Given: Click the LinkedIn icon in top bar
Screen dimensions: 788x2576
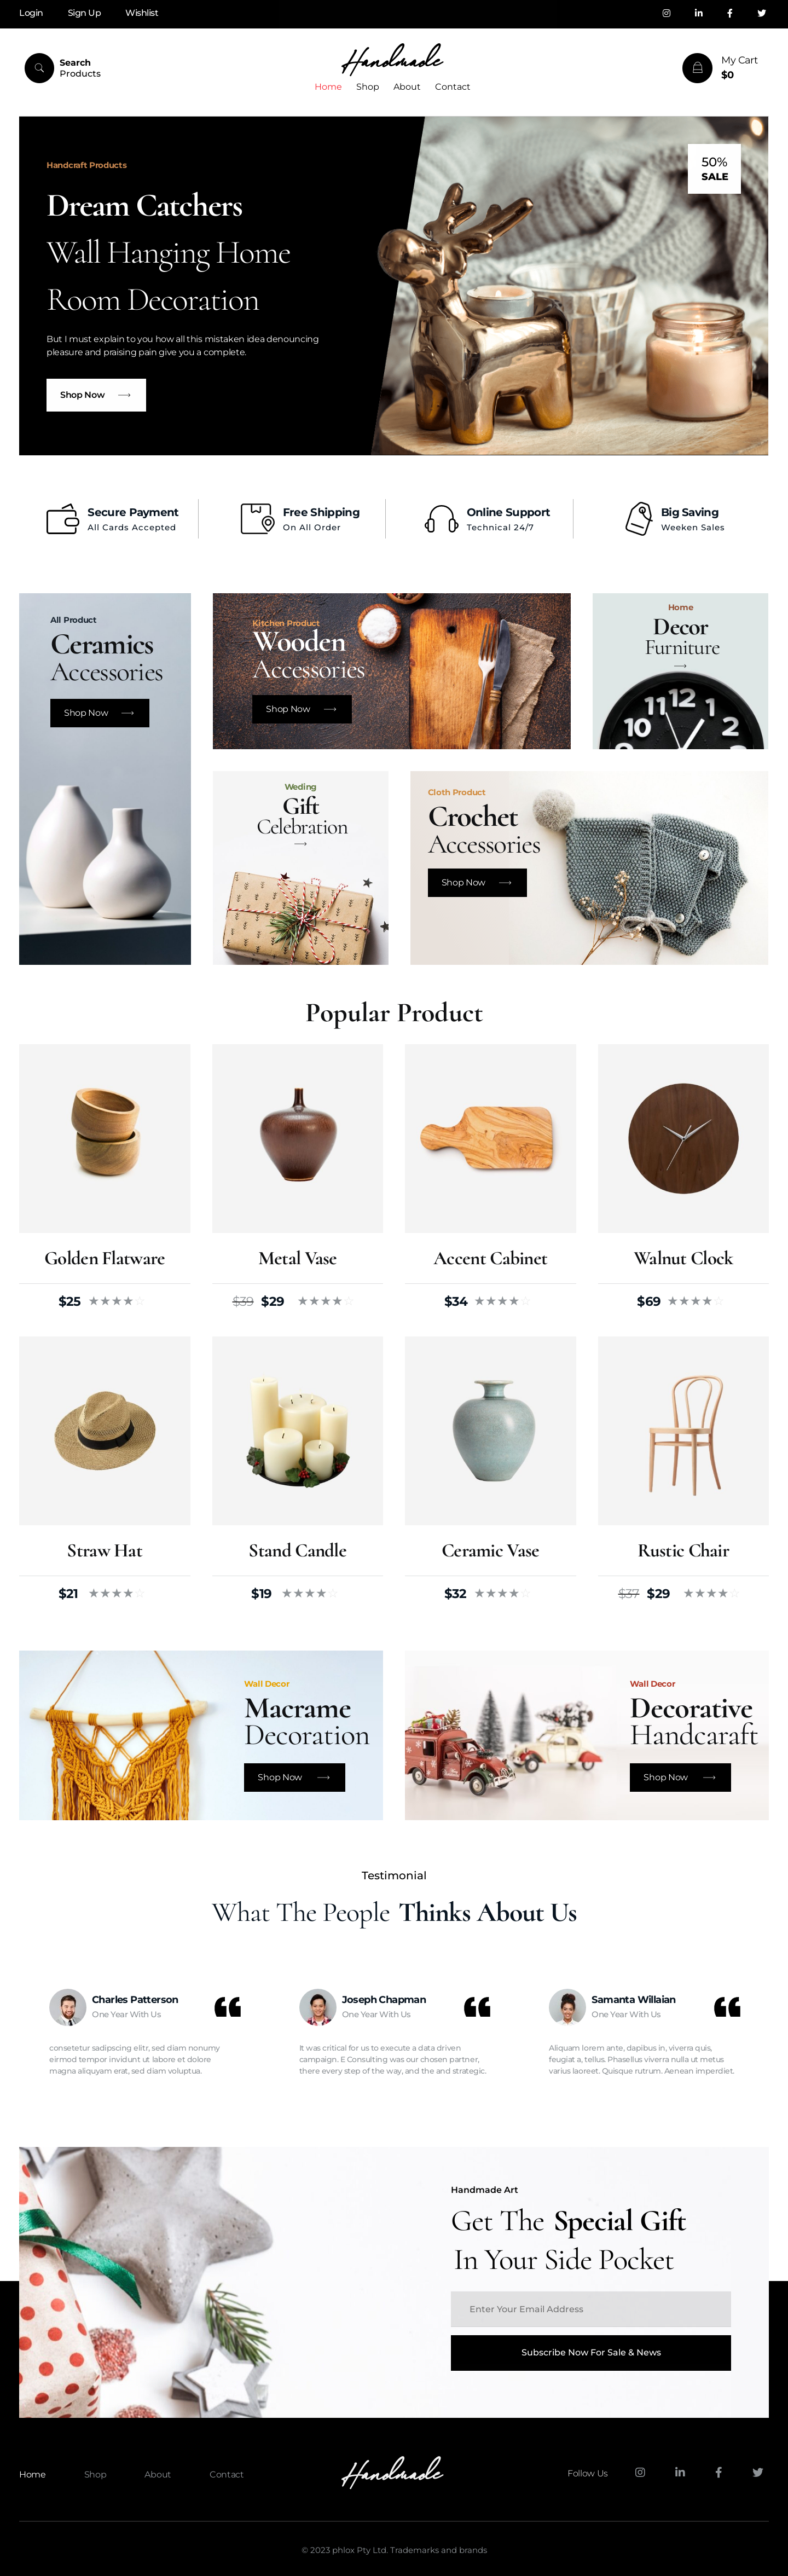Looking at the screenshot, I should (x=698, y=13).
